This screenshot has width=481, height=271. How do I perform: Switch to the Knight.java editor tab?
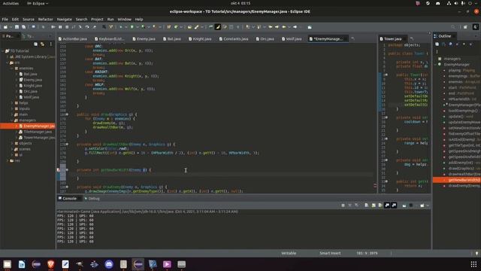tap(200, 39)
